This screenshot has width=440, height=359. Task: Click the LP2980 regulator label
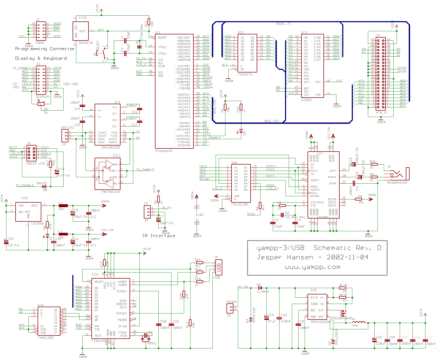pos(37,224)
